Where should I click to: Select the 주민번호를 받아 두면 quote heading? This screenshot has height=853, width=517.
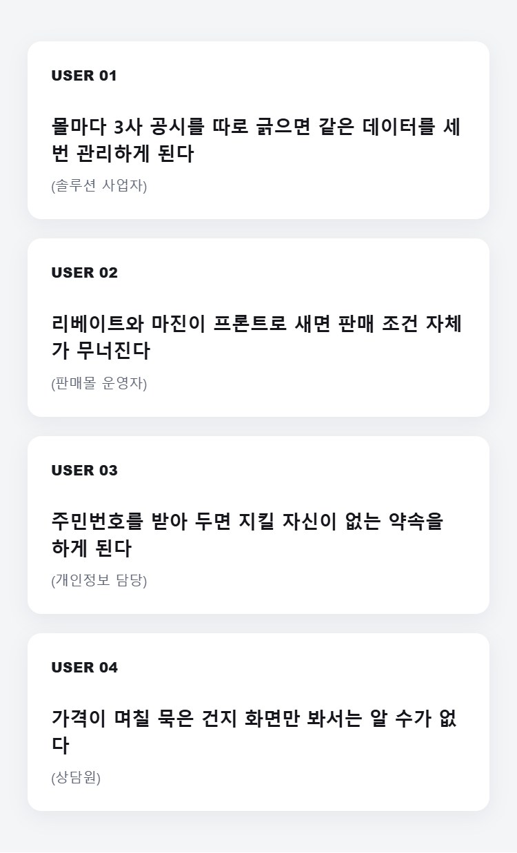click(x=247, y=535)
